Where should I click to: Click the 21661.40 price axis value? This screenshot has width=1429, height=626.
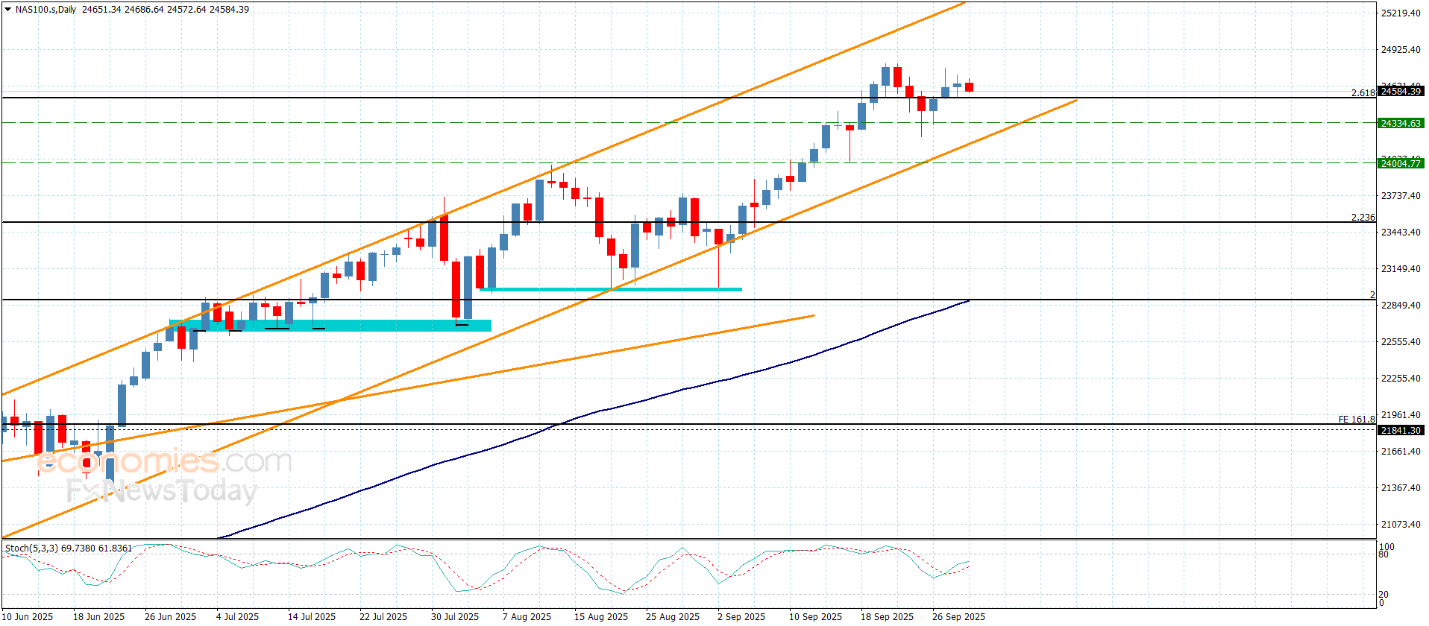pyautogui.click(x=1401, y=452)
